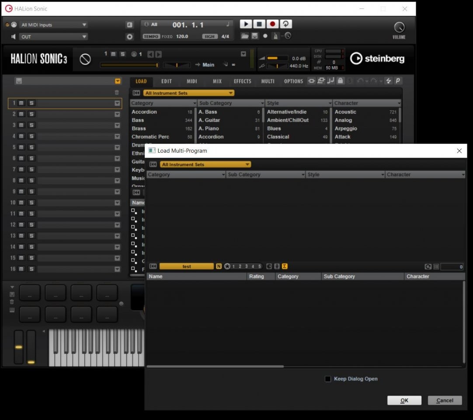Click the column setup icon
Image resolution: width=473 pixels, height=420 pixels.
pyautogui.click(x=436, y=266)
